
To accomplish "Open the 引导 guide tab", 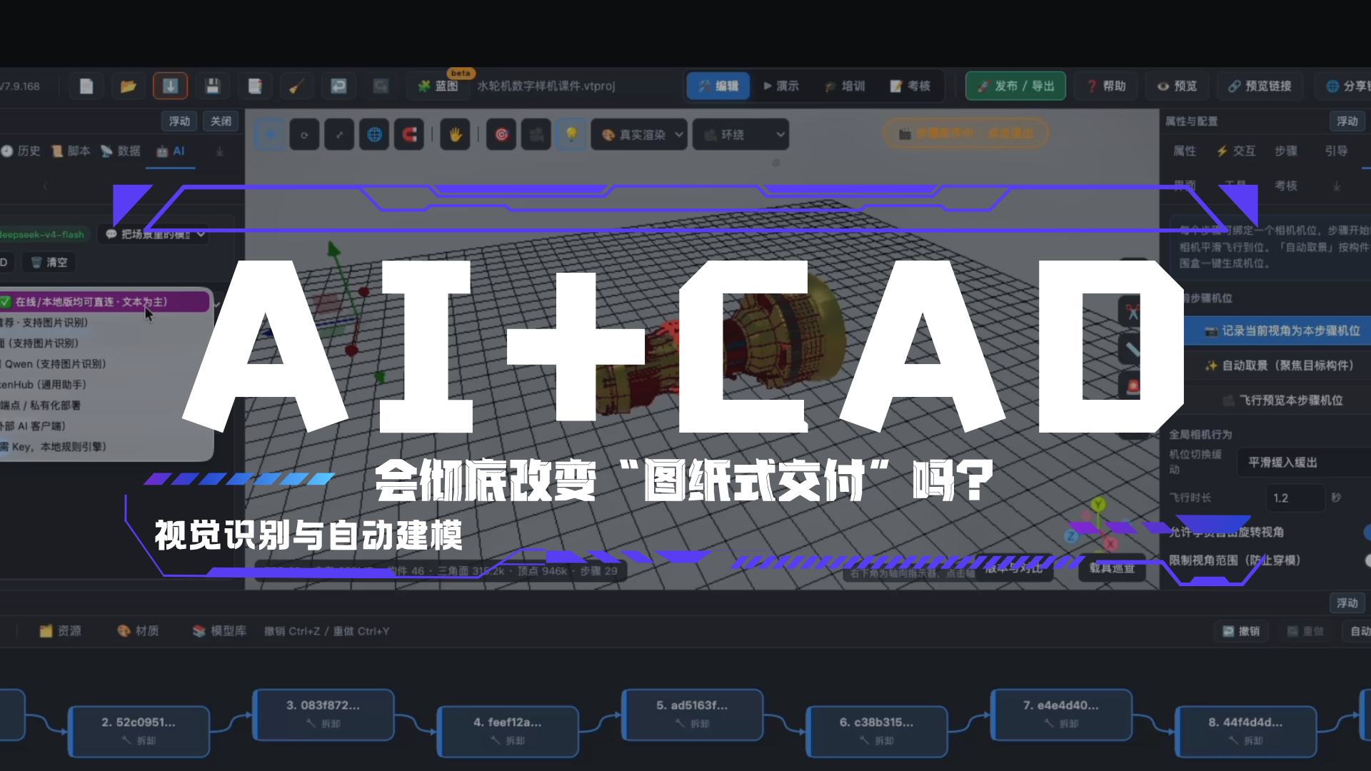I will [1337, 151].
